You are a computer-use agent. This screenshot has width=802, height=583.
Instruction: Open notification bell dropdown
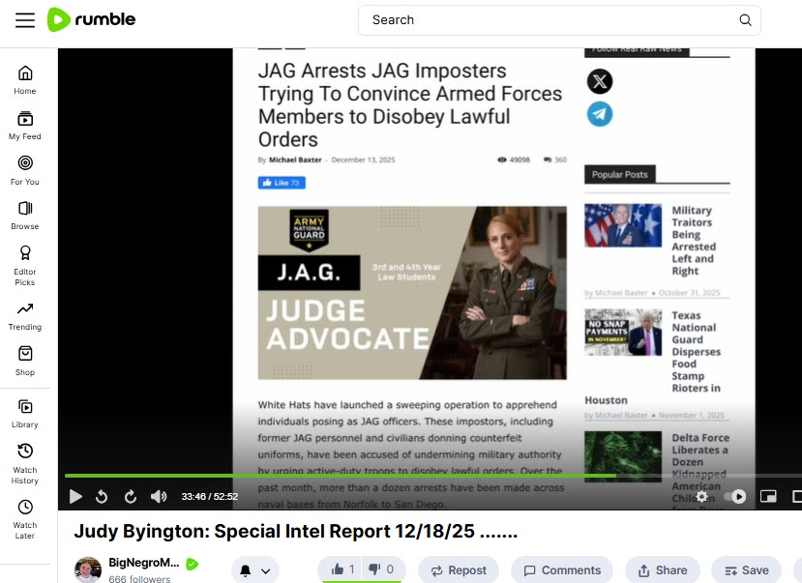pos(254,570)
